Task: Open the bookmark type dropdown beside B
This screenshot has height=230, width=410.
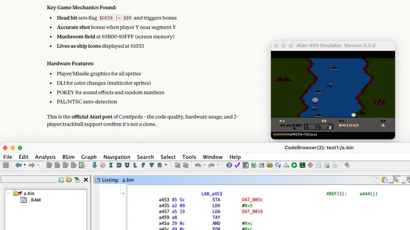Action: click(166, 165)
